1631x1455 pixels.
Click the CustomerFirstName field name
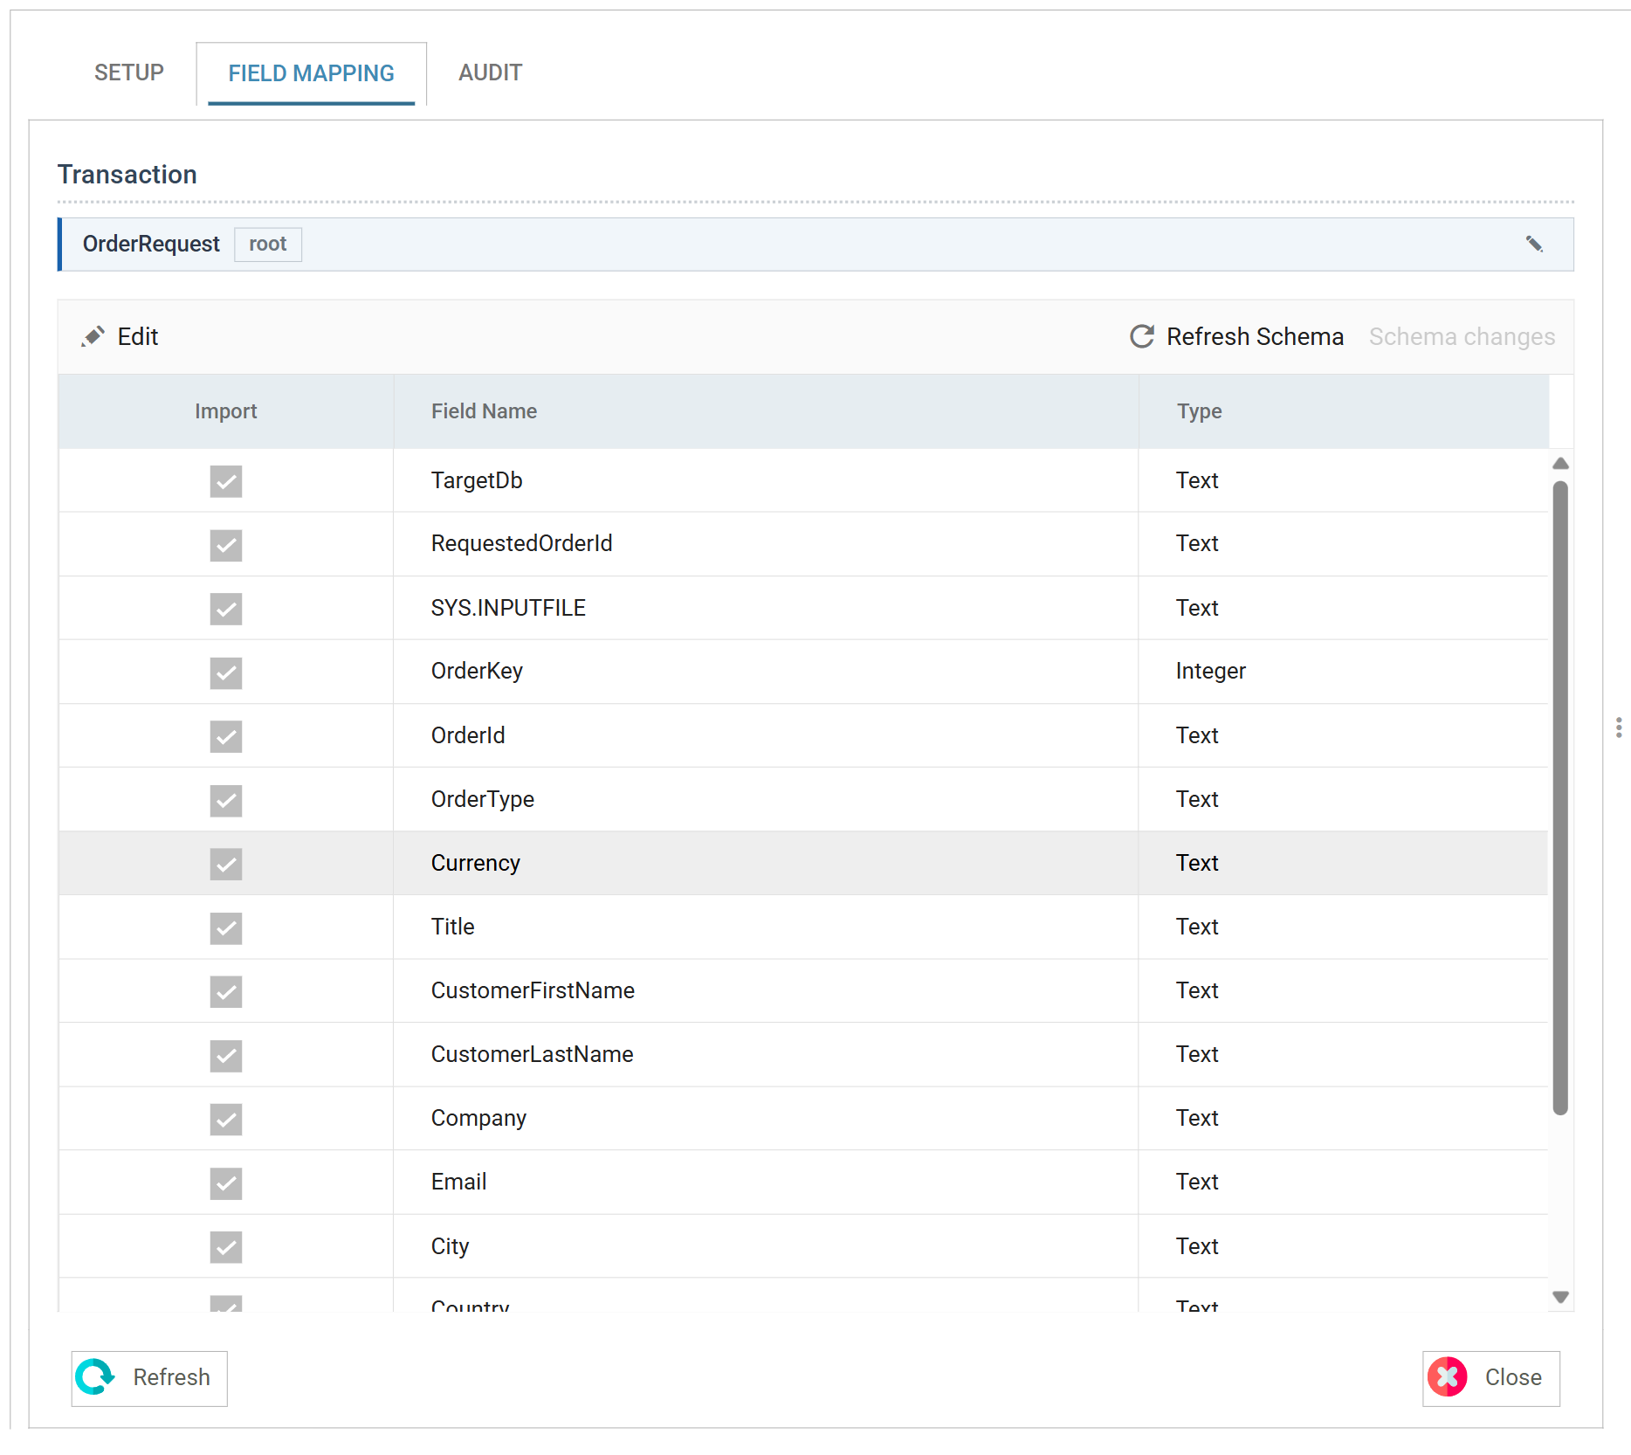[x=533, y=990]
